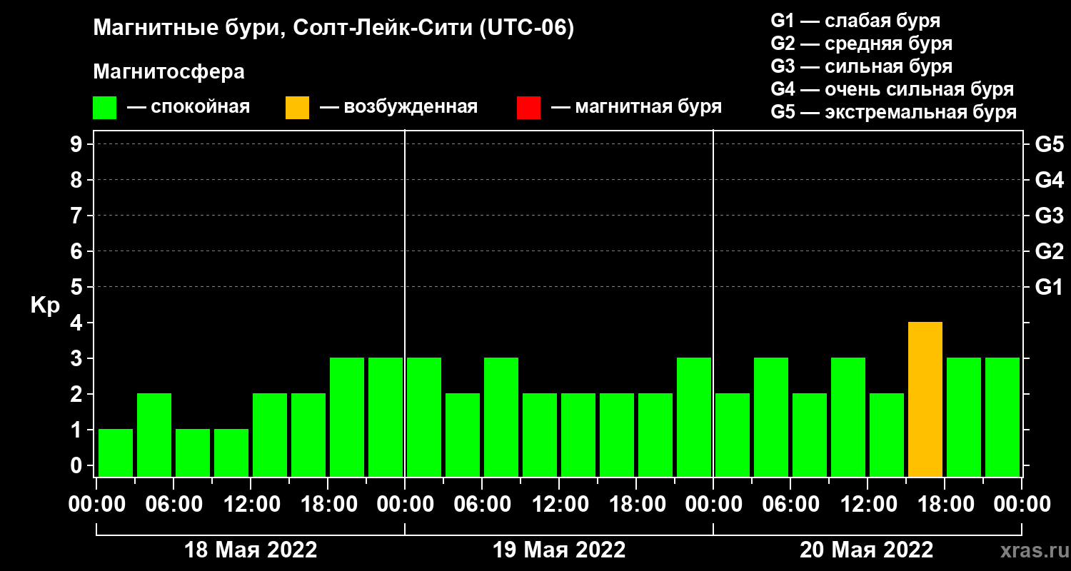Click the "06:00" time label for 18 May
The image size is (1071, 571).
[x=174, y=505]
